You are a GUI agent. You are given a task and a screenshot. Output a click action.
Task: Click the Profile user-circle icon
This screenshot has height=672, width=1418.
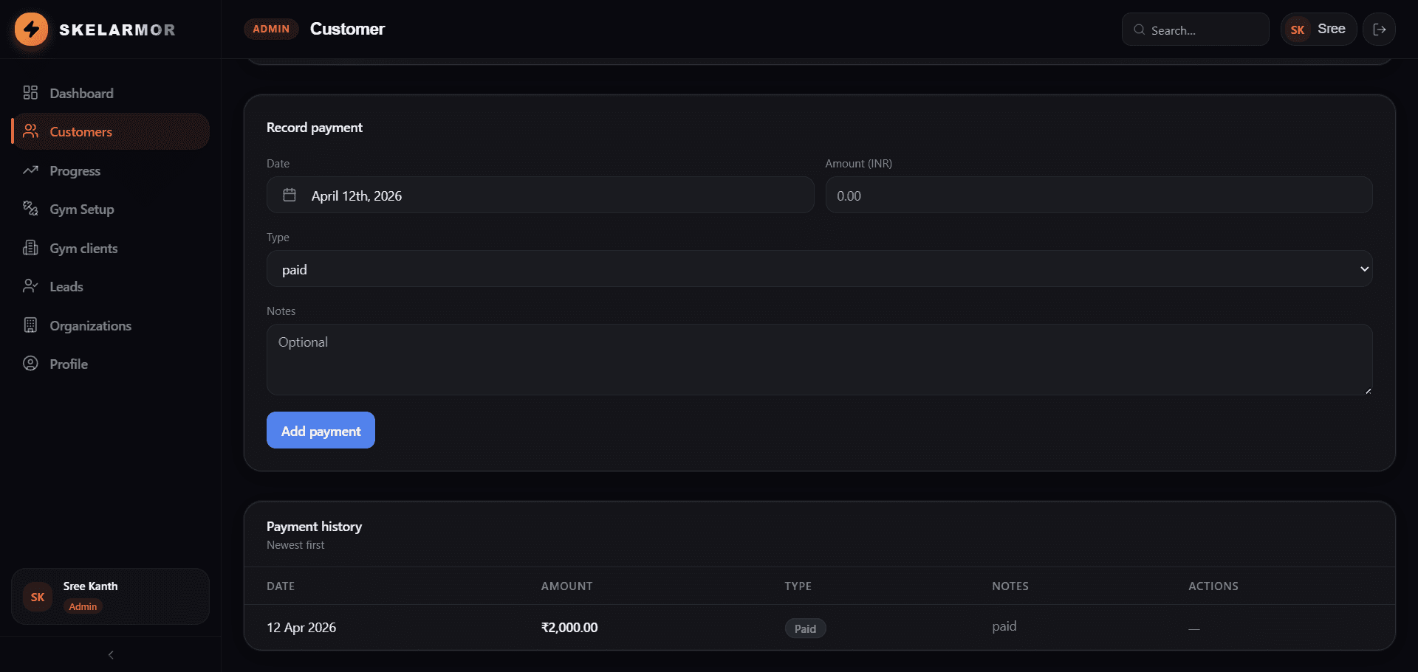[x=30, y=364]
